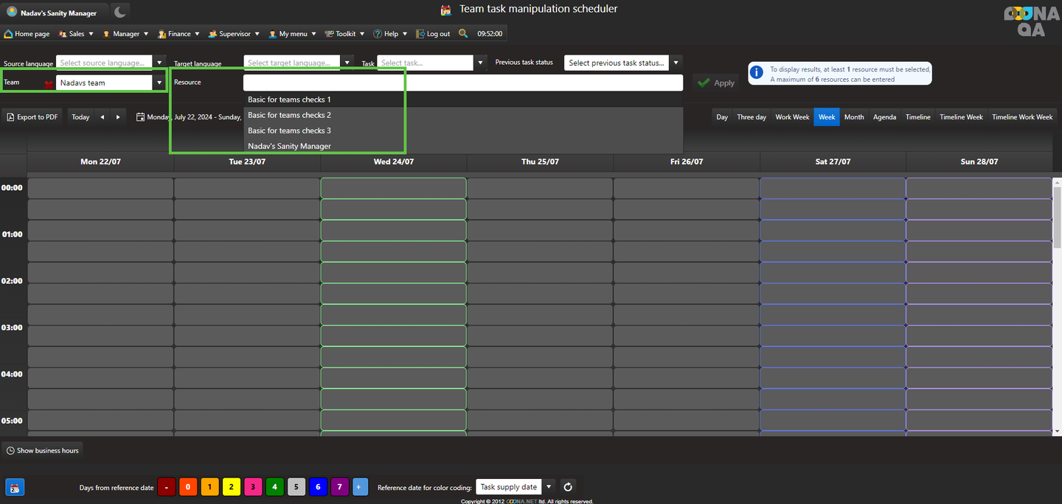Switch to the Month view tab
Image resolution: width=1062 pixels, height=504 pixels.
click(x=854, y=117)
